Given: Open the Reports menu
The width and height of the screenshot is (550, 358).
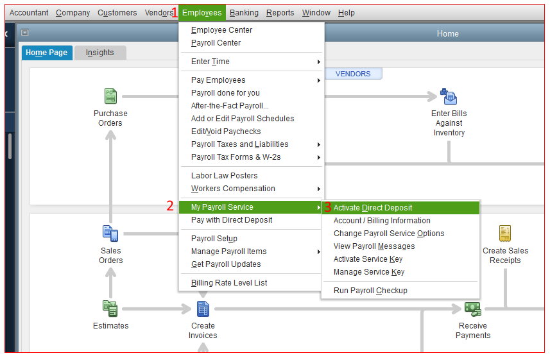Looking at the screenshot, I should 280,13.
